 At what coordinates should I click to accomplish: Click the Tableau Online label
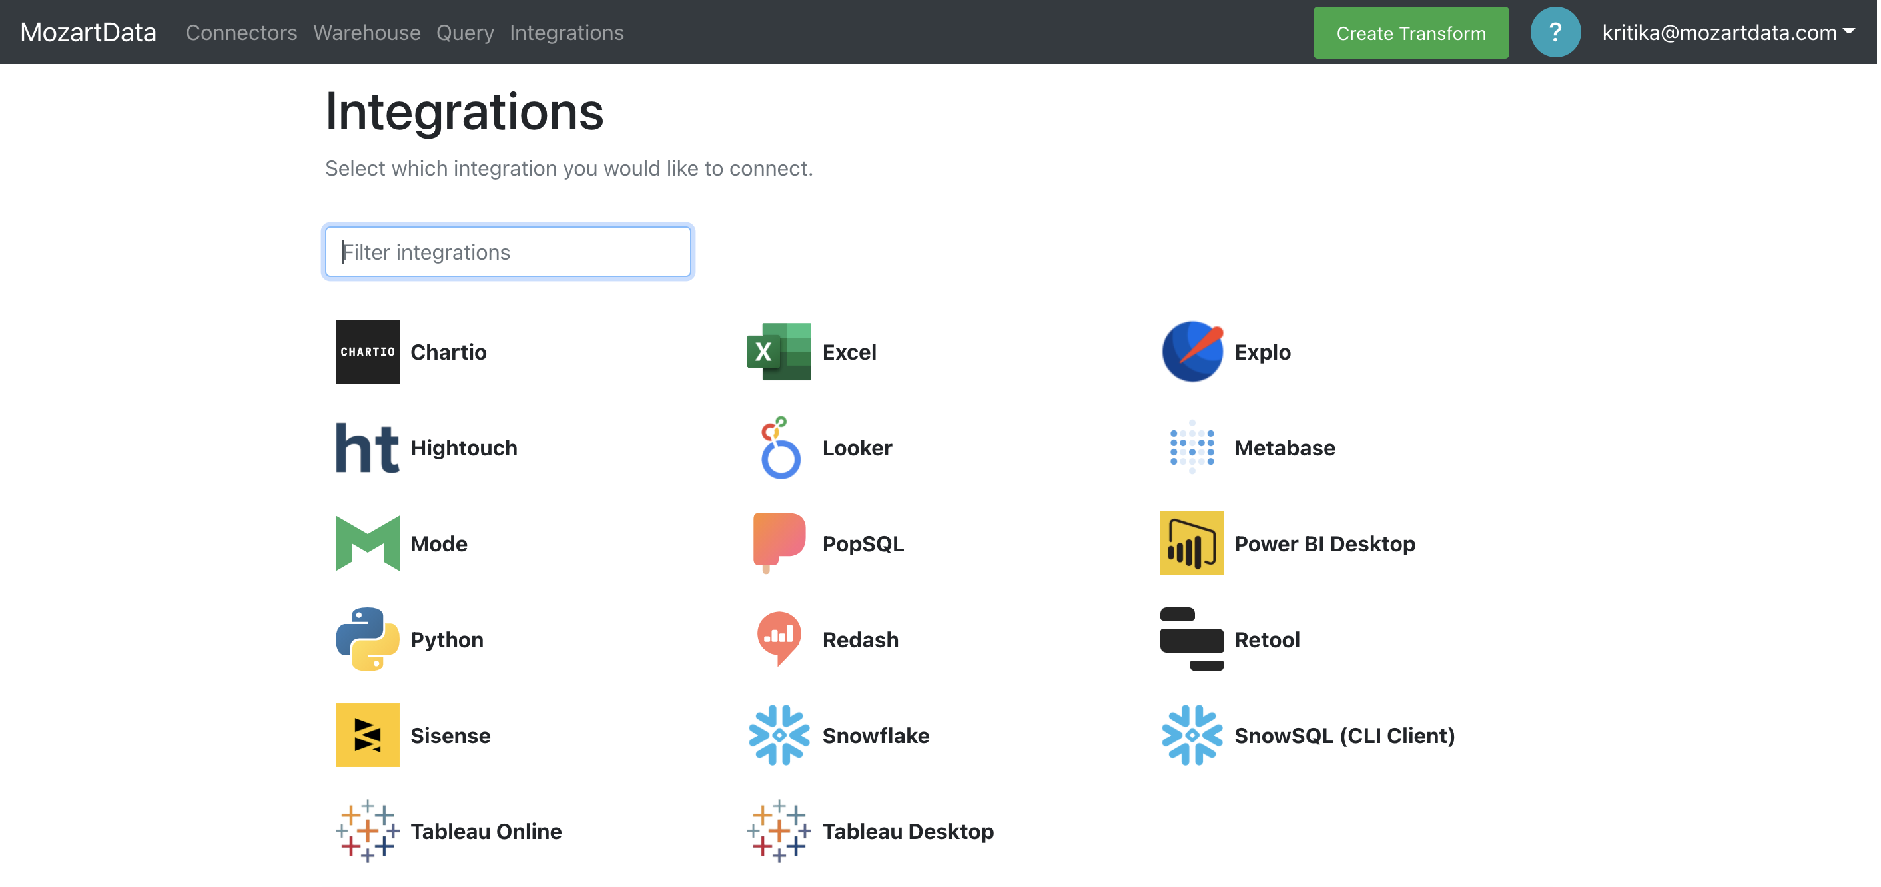(x=486, y=832)
